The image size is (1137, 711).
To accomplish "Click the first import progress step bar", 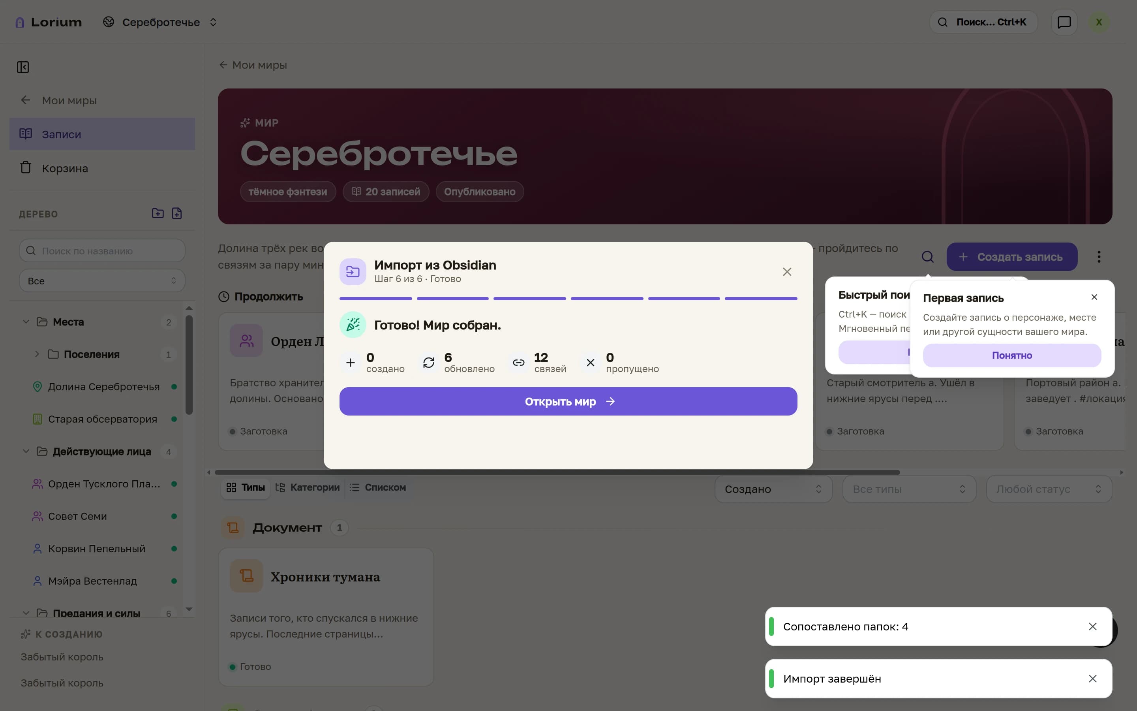I will click(375, 299).
